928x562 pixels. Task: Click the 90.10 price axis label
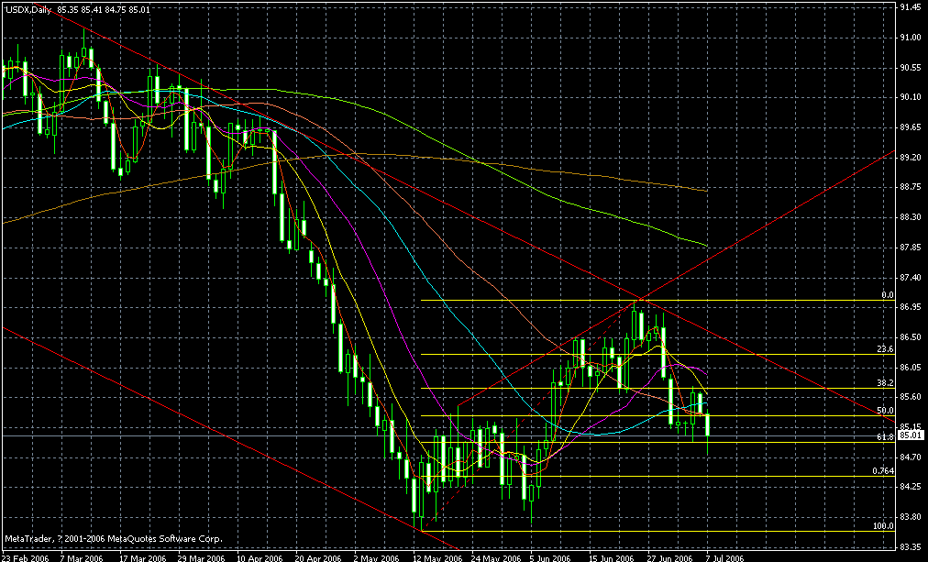(x=911, y=97)
